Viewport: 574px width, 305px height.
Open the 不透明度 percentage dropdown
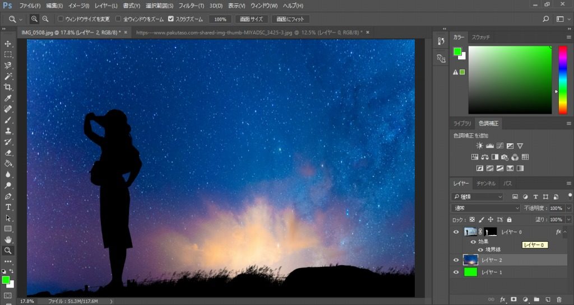(568, 208)
